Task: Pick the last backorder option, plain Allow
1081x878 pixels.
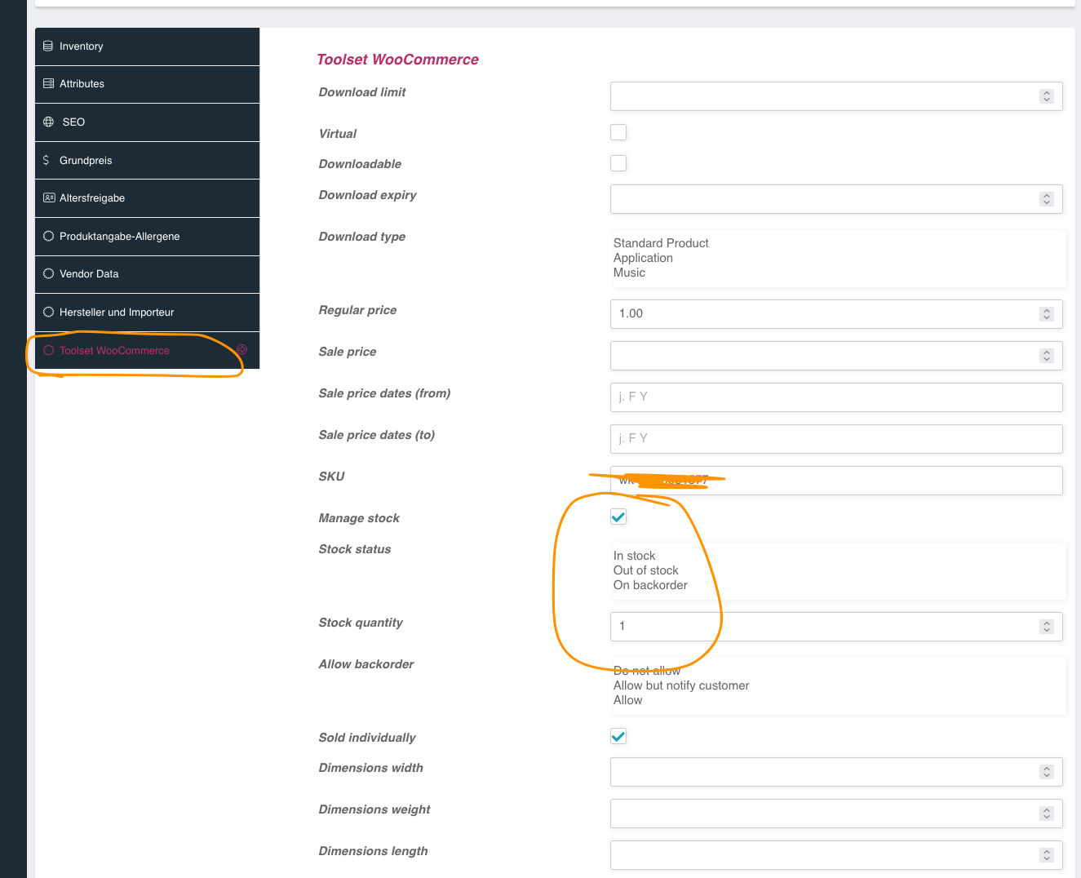Action: (627, 700)
